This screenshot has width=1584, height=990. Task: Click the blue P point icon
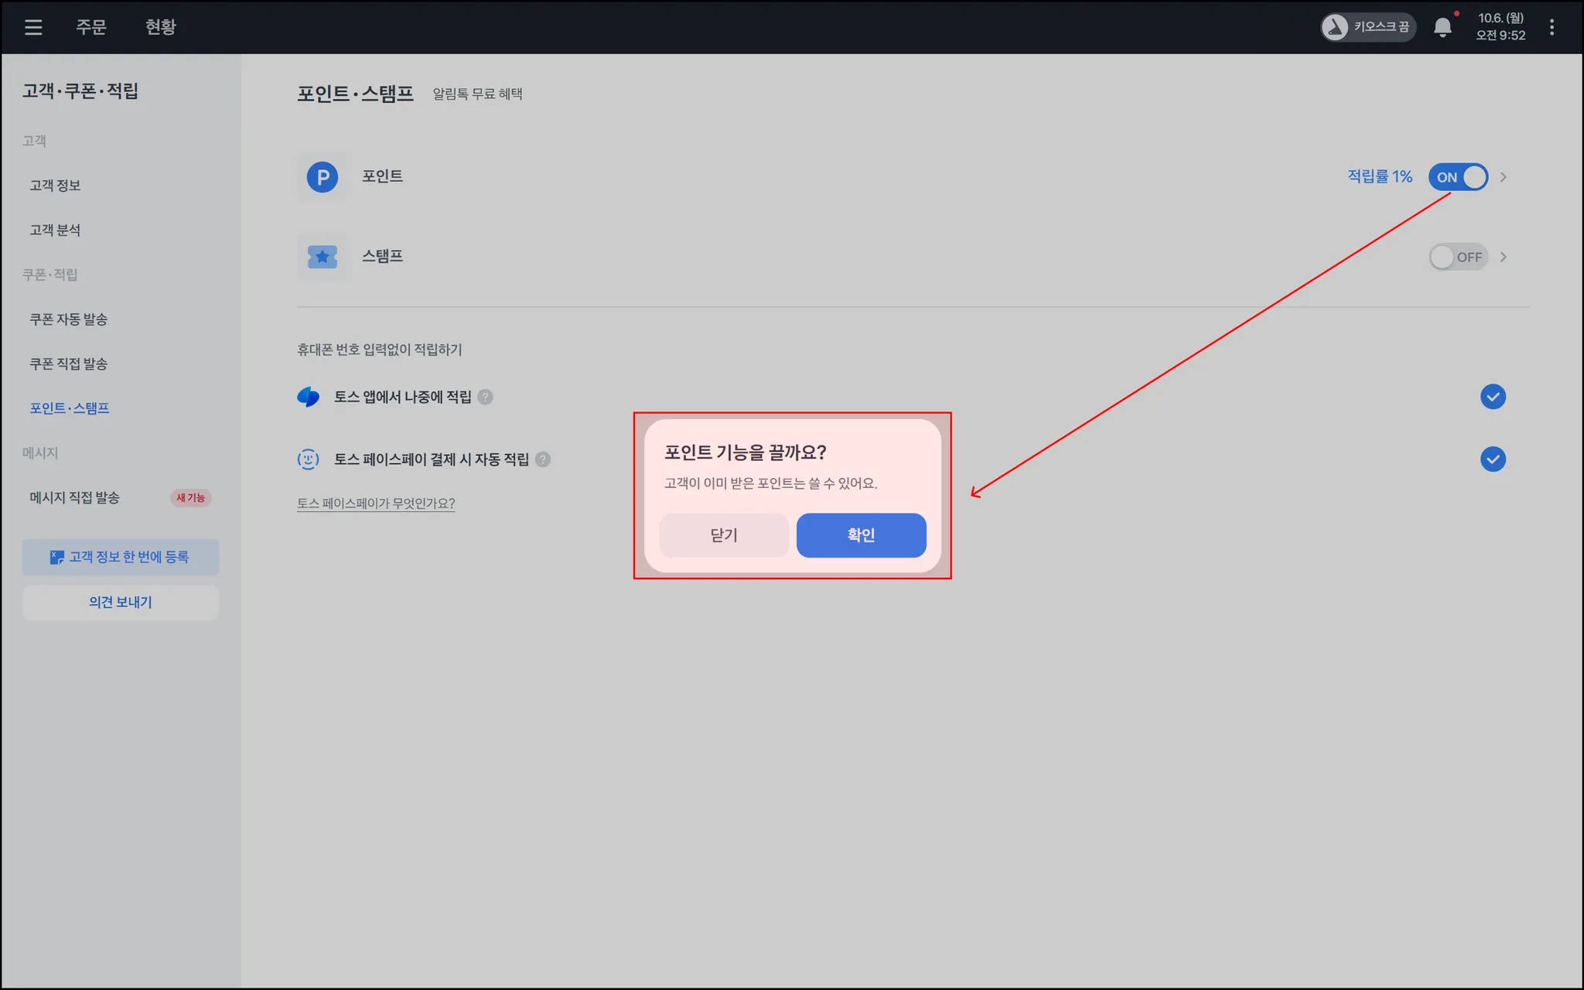click(323, 177)
